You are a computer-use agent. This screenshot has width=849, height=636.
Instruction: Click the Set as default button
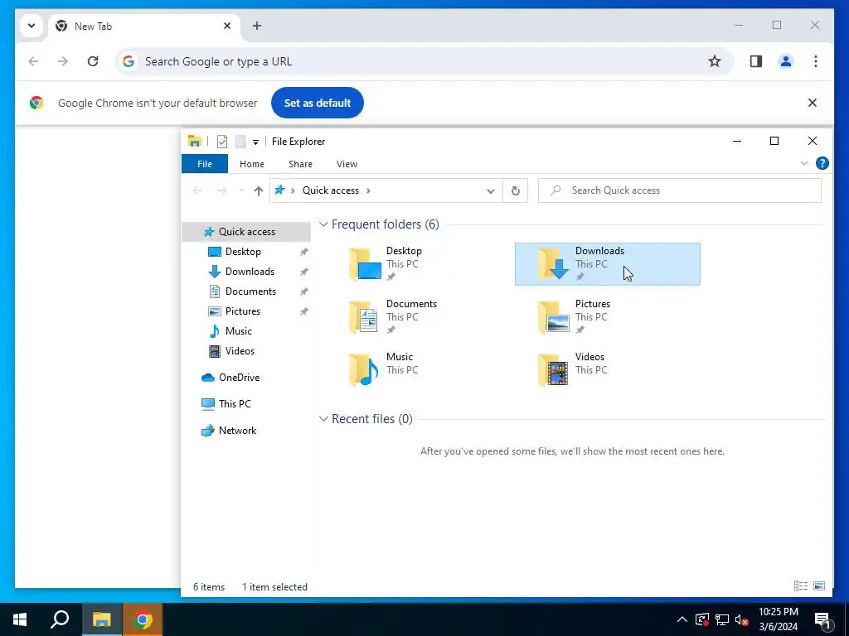coord(318,103)
